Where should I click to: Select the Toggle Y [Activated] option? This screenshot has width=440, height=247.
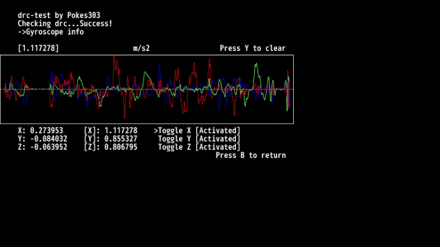coord(199,139)
